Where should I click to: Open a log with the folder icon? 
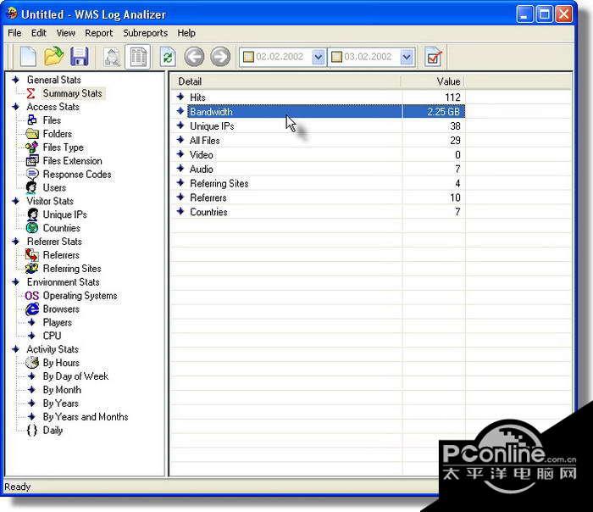53,57
